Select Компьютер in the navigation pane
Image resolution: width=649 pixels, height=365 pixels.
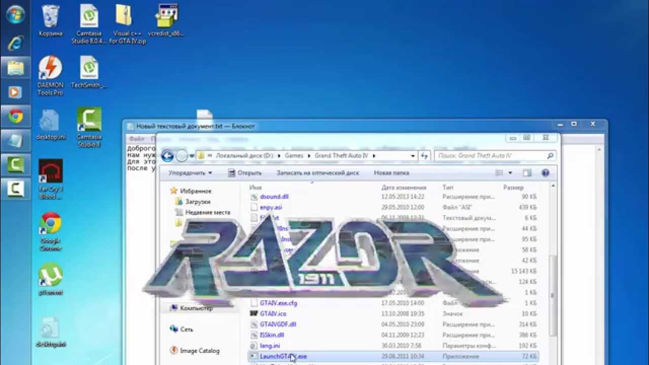[191, 308]
